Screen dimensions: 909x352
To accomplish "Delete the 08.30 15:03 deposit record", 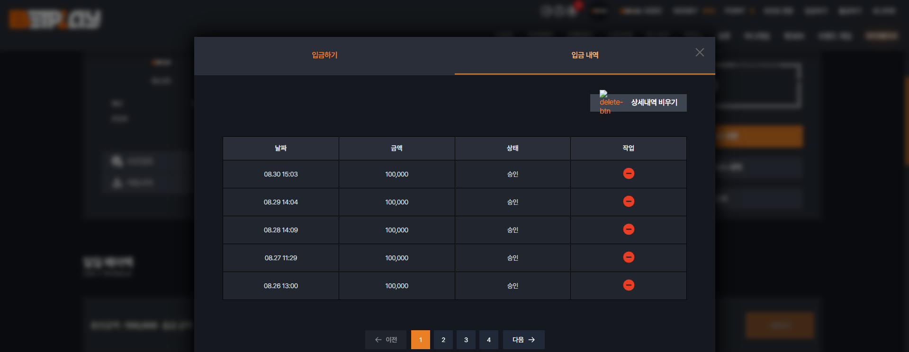I will (x=629, y=174).
